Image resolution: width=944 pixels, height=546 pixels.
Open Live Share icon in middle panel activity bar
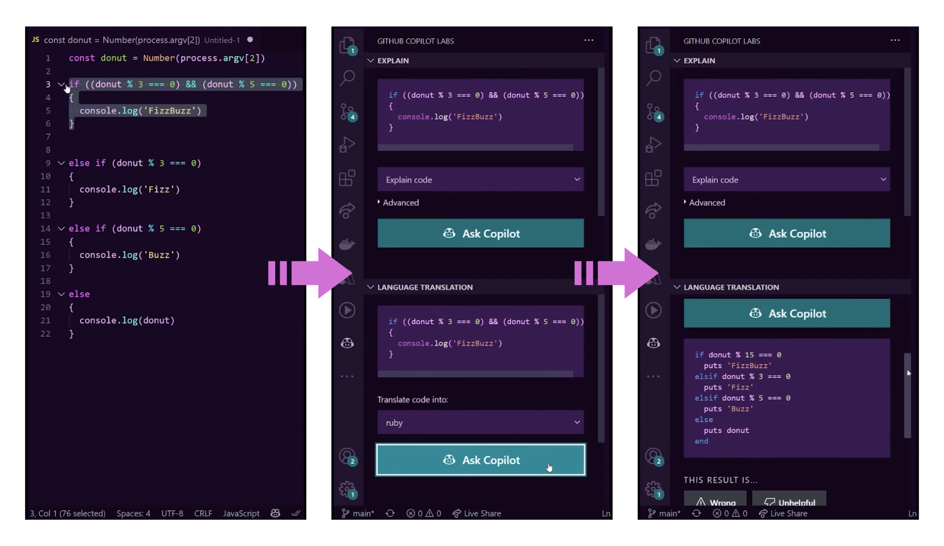347,210
